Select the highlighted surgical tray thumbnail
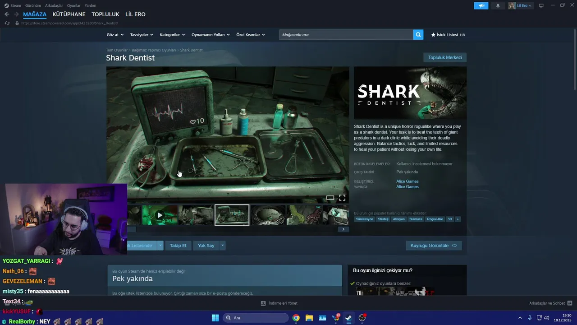The width and height of the screenshot is (577, 325). (x=232, y=215)
